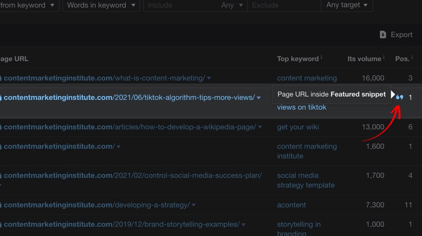The image size is (422, 236).
Task: Expand caret for brand-storytelling-examples URL
Action: point(243,225)
